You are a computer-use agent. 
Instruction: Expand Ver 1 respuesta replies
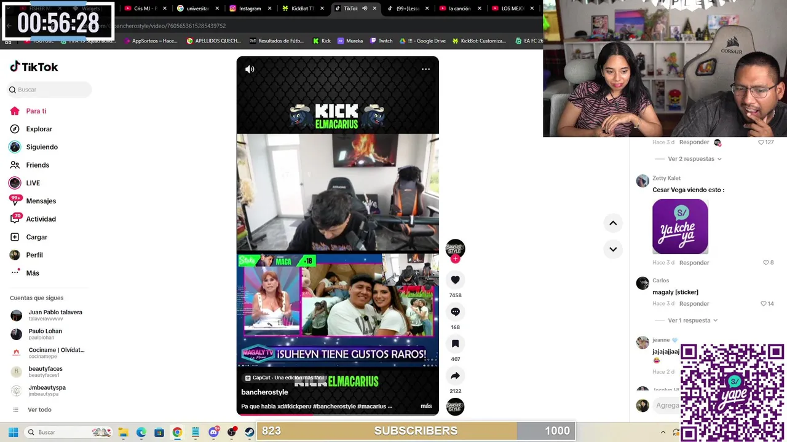[x=692, y=320]
